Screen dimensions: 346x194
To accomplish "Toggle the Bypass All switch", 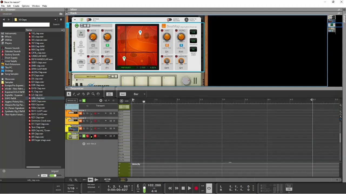I will click(x=89, y=20).
